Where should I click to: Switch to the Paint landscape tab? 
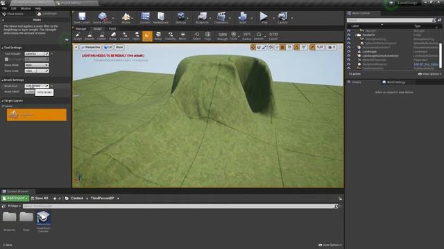coord(112,29)
